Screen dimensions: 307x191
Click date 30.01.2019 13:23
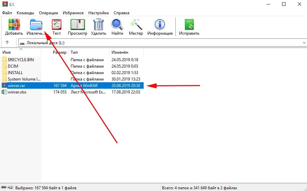[126, 79]
